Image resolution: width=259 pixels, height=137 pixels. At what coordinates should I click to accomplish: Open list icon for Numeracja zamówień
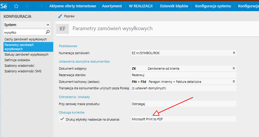[x=234, y=53]
